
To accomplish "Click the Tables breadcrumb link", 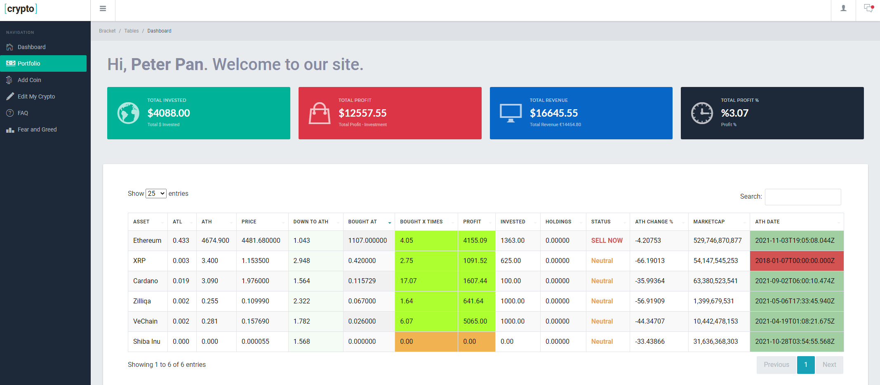I will coord(132,31).
